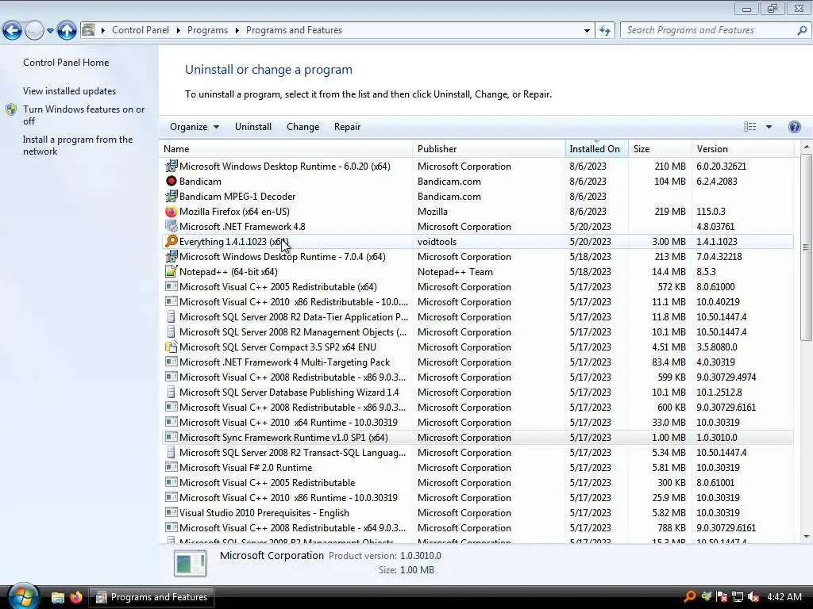
Task: Select Microsoft .NET Framework 4 Multi-Targeting Pack
Action: click(285, 362)
